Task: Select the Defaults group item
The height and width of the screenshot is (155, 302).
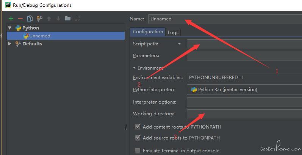Action: 32,44
